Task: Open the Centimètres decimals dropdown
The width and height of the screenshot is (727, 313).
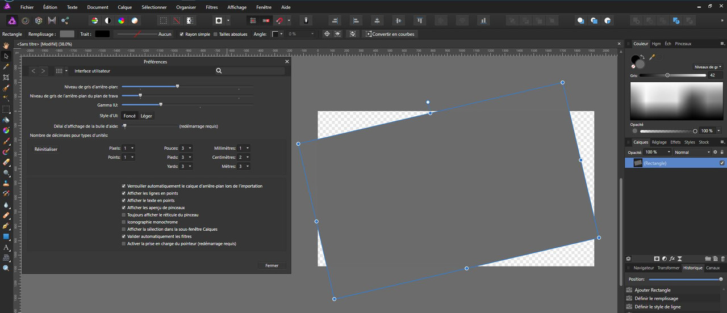Action: [x=244, y=157]
